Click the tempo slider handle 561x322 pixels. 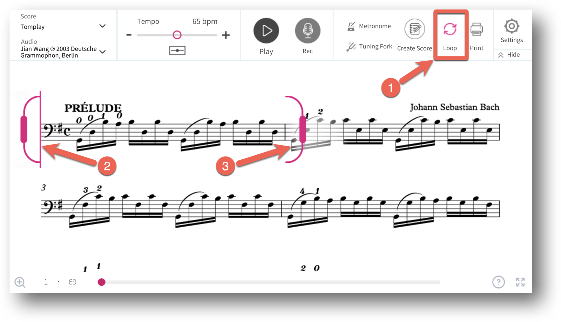(x=177, y=35)
